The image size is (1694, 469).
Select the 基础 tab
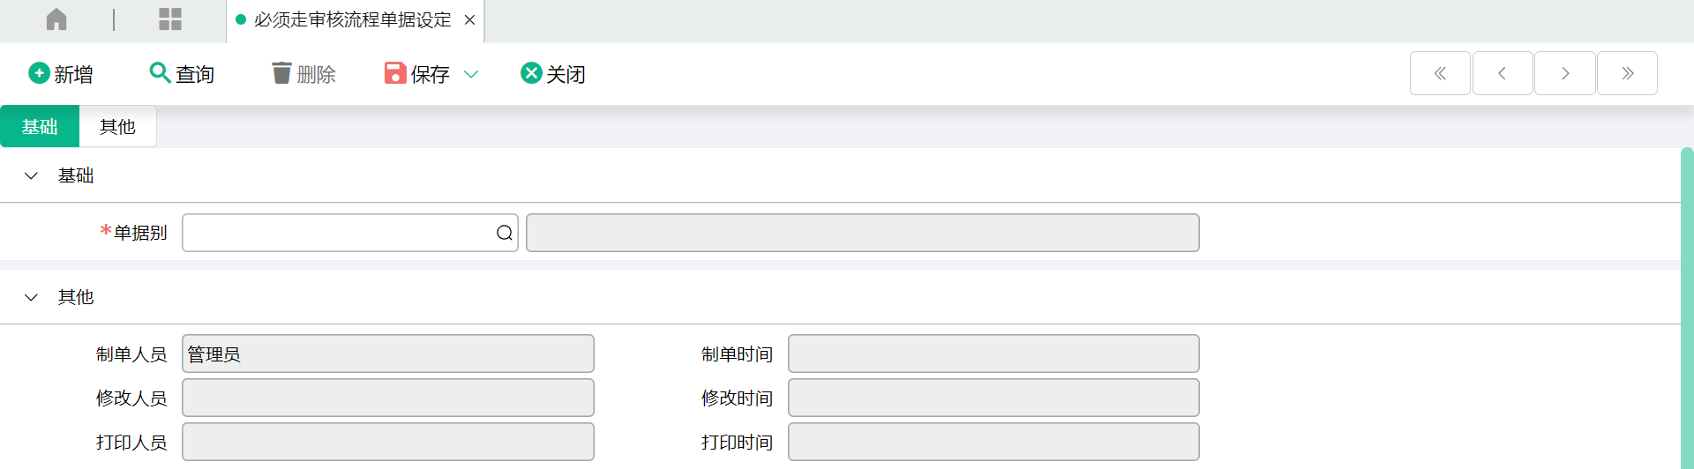[40, 126]
